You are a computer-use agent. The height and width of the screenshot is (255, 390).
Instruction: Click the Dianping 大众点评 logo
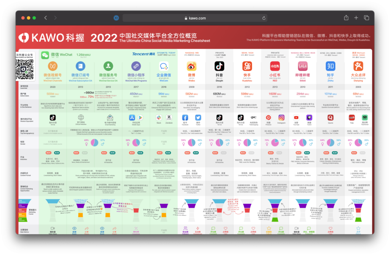click(x=358, y=66)
